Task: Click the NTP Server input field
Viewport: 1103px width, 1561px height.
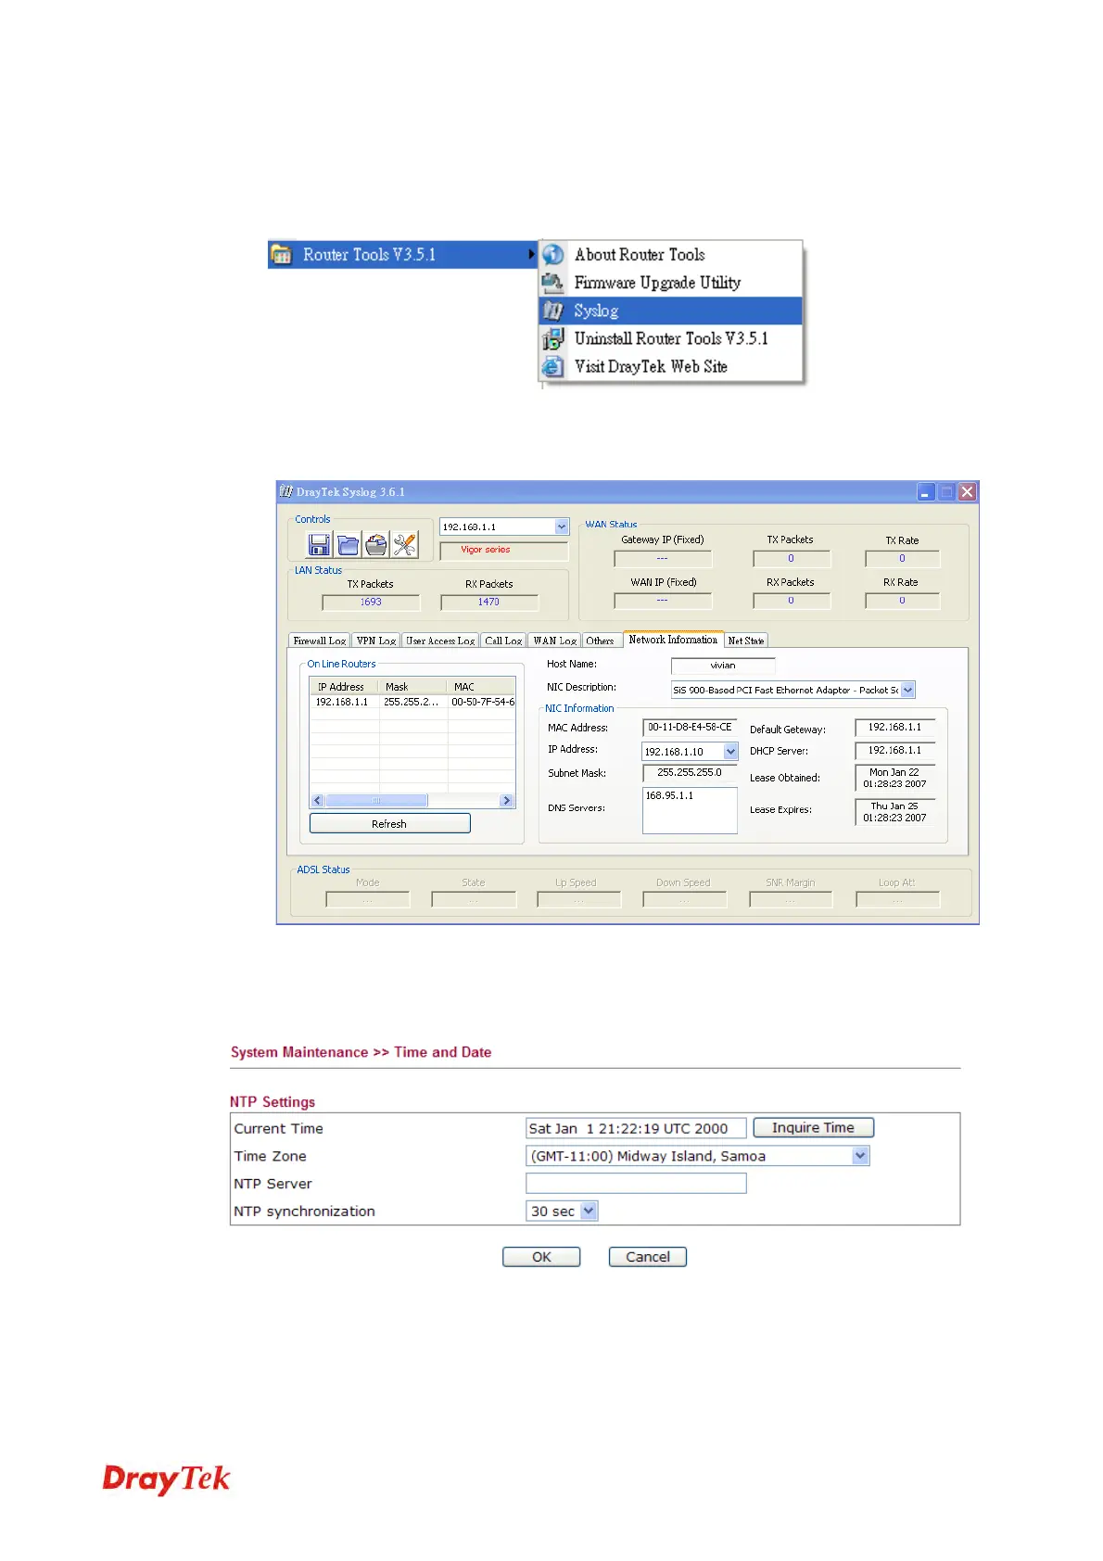Action: pos(636,1184)
